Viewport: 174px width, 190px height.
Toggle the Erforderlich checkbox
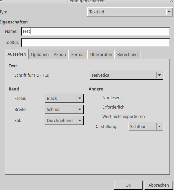coord(113,107)
